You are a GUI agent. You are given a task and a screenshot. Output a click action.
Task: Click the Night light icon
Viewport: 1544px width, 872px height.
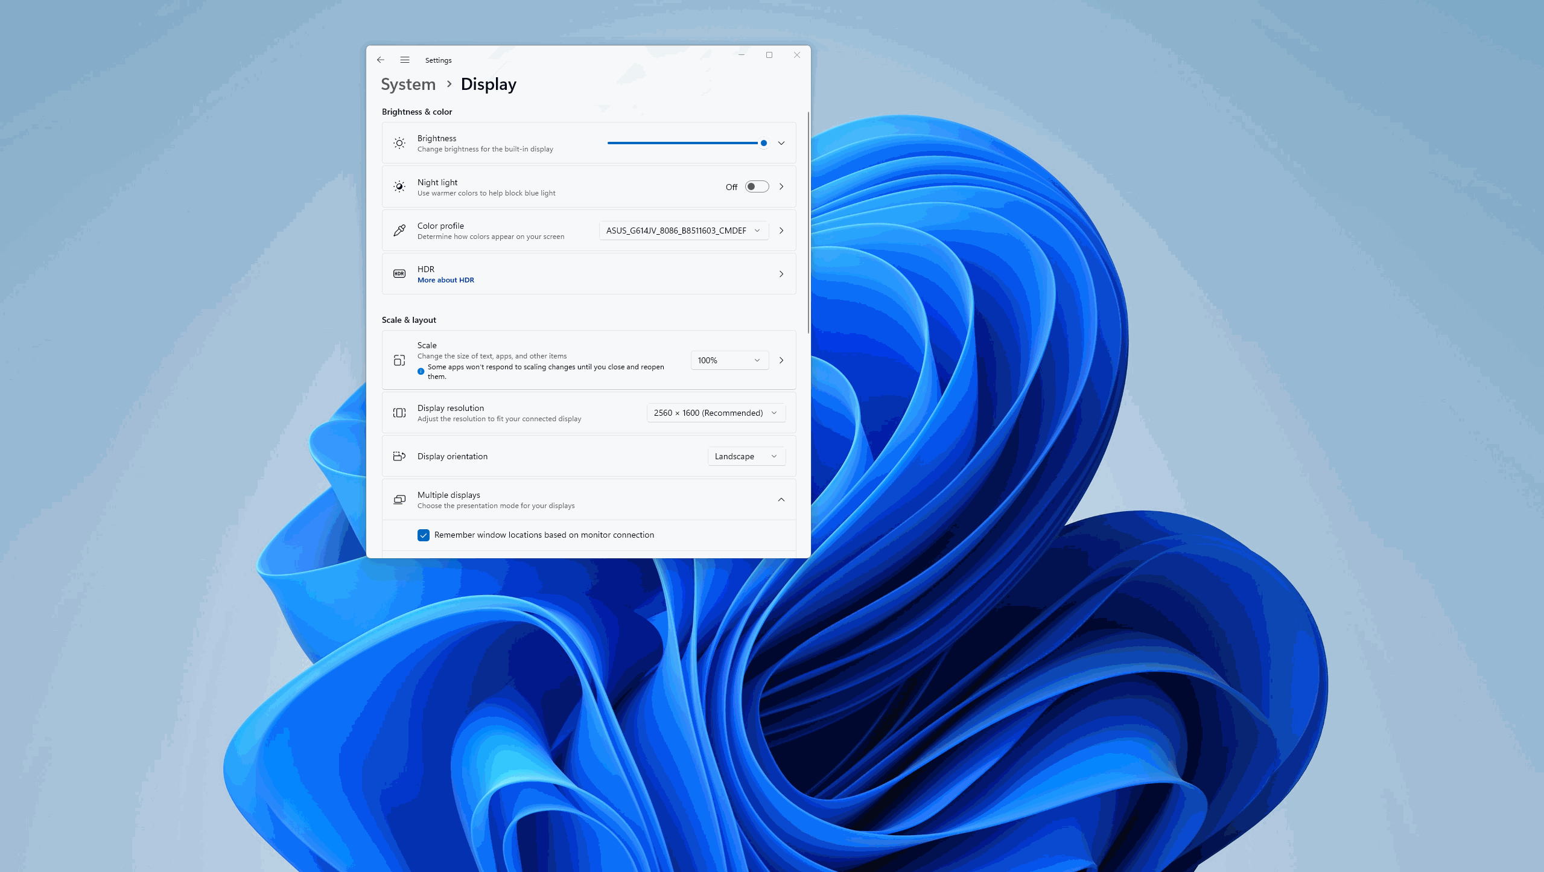399,187
